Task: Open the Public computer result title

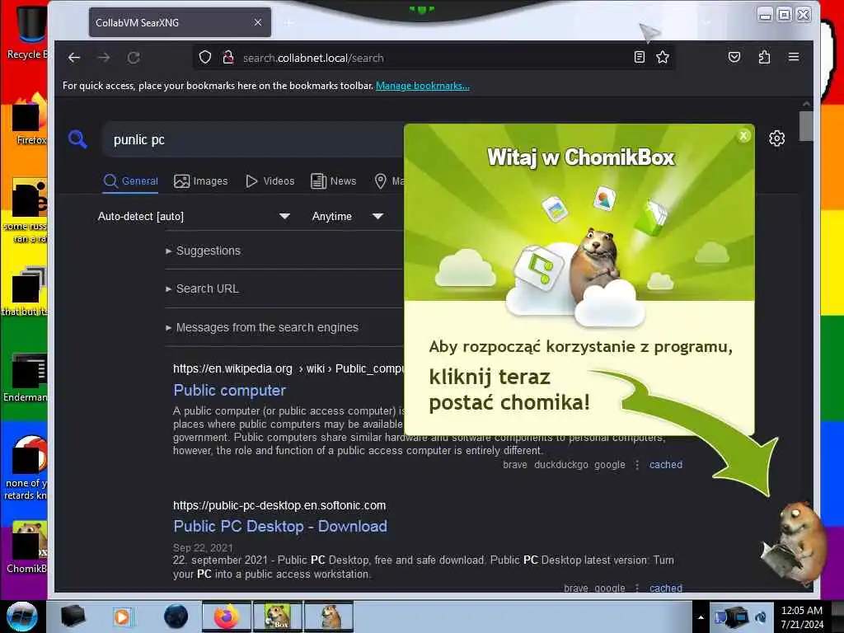Action: [x=229, y=390]
